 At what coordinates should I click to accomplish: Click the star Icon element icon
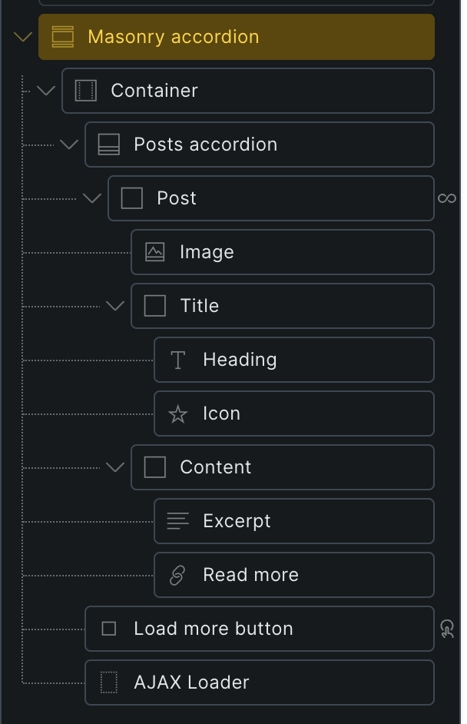178,414
